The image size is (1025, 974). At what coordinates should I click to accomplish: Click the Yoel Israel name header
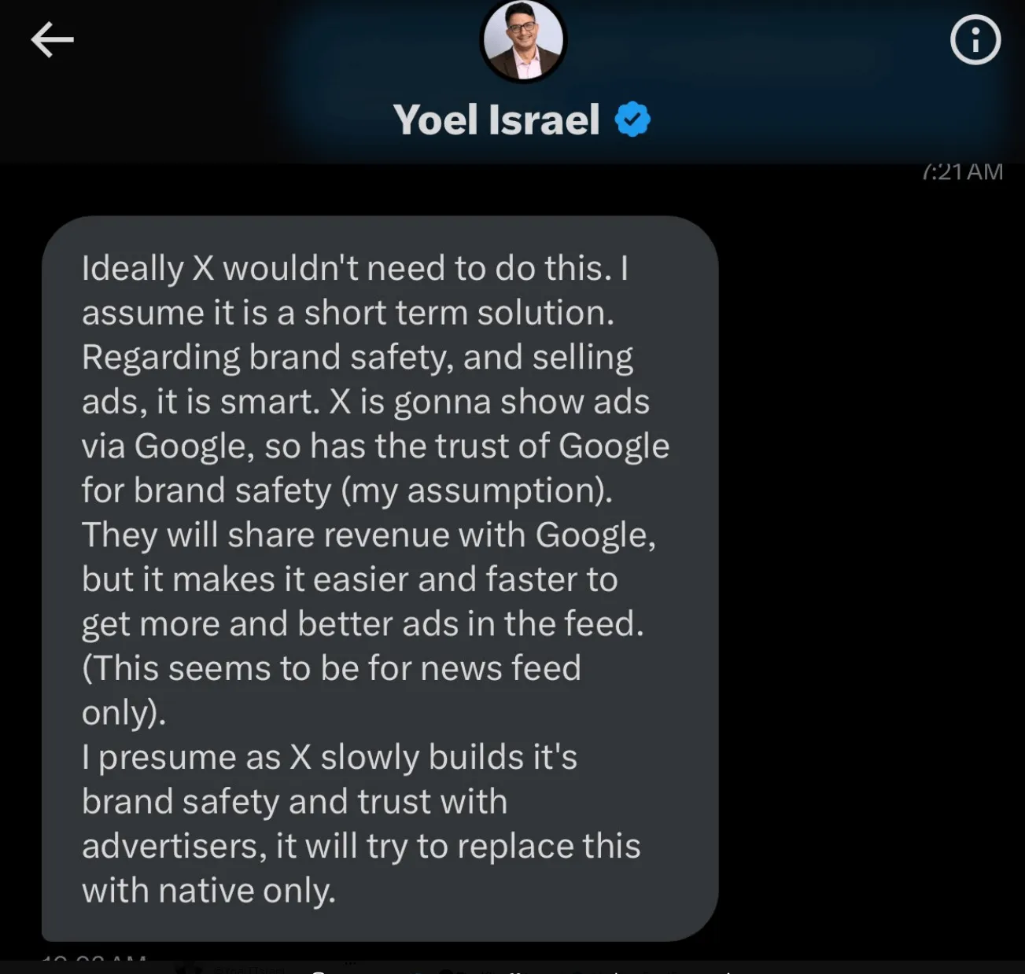click(x=496, y=120)
